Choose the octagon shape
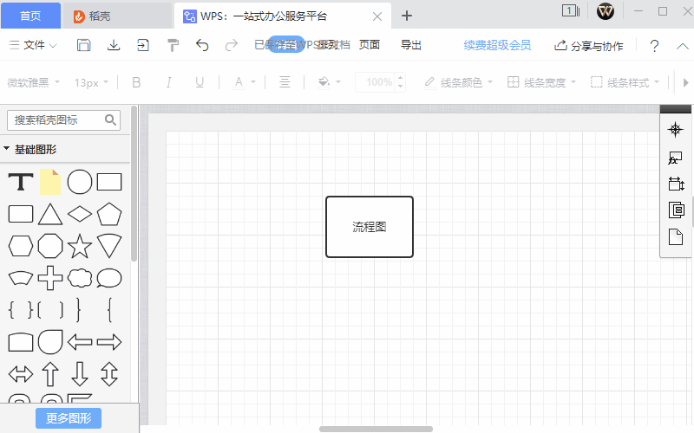 [50, 246]
